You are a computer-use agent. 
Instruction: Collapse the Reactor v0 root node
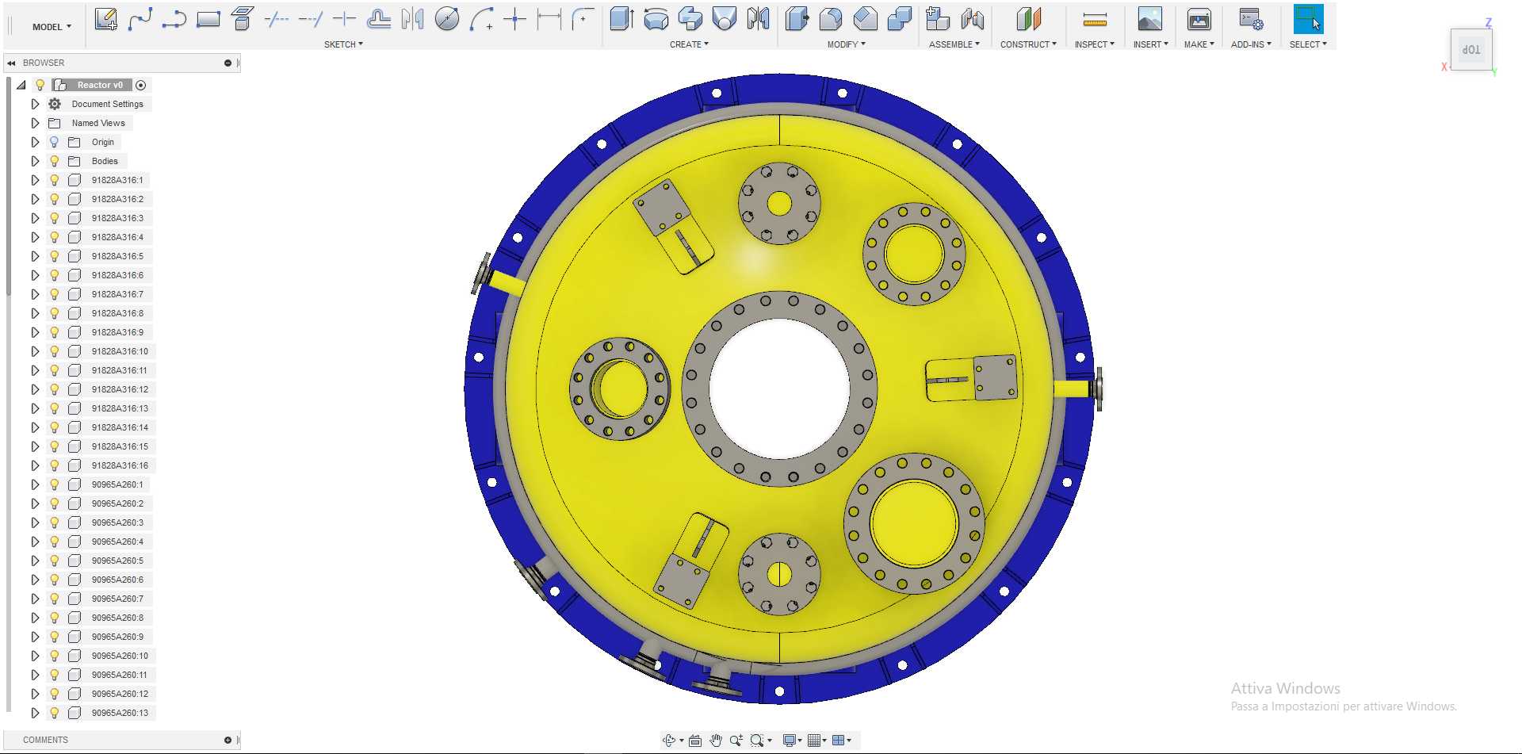click(21, 85)
